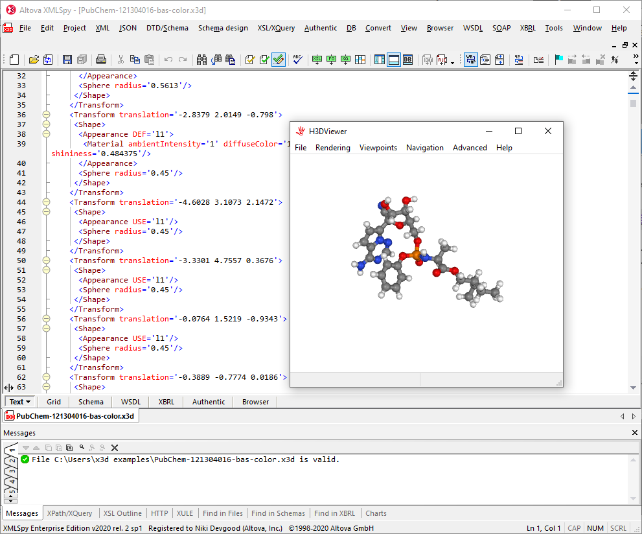Switch to the Charts panel
The height and width of the screenshot is (534, 642).
point(376,513)
